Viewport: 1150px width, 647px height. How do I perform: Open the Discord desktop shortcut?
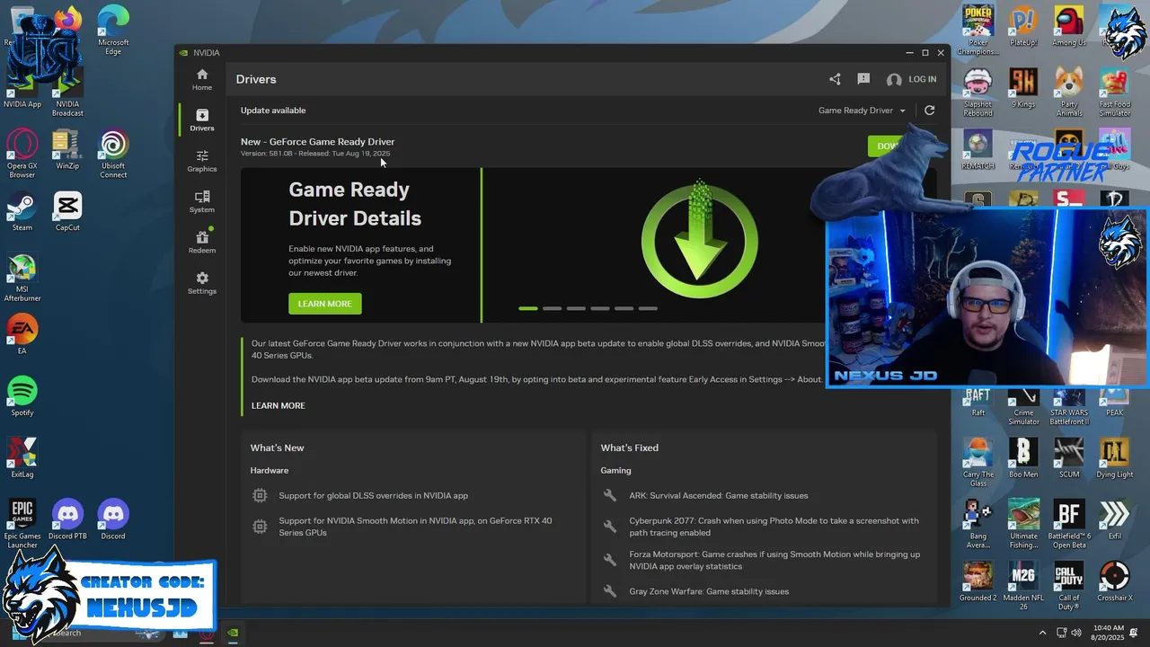coord(113,520)
